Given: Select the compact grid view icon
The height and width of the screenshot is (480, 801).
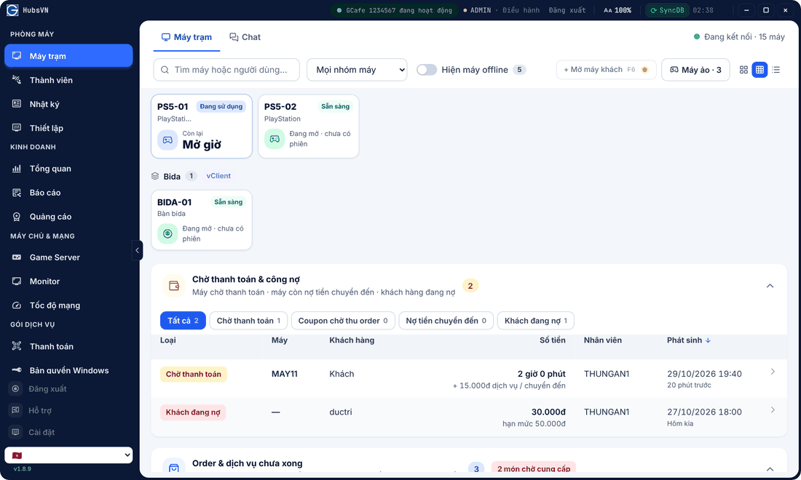Looking at the screenshot, I should pyautogui.click(x=759, y=70).
